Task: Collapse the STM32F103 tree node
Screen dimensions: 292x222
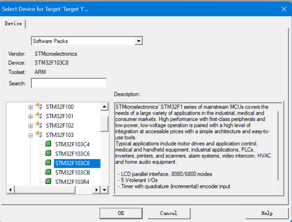Action: (x=30, y=135)
